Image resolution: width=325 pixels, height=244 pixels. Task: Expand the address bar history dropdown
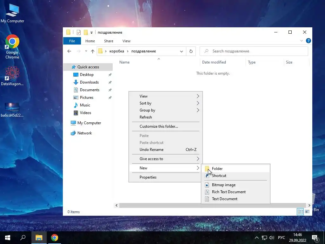click(181, 51)
